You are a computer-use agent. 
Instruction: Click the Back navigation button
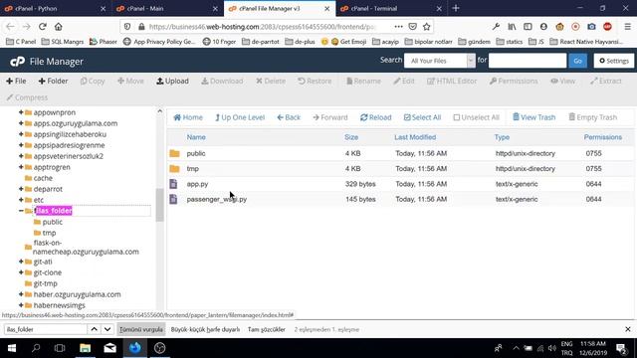(x=289, y=117)
